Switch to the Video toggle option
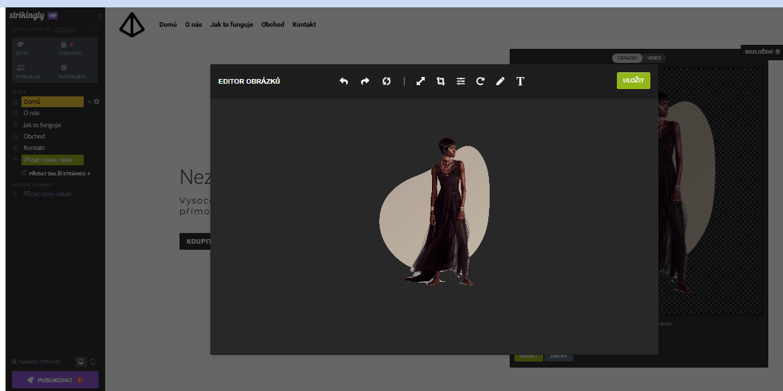783x391 pixels. 654,58
